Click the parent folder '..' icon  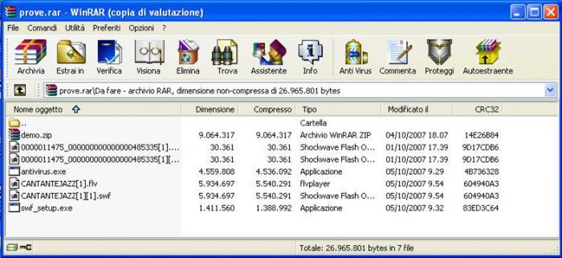14,123
